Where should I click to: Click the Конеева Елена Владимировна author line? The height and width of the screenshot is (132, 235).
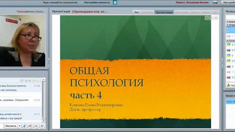point(96,105)
